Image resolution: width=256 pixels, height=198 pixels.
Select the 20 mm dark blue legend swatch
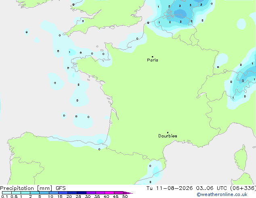click(72, 193)
